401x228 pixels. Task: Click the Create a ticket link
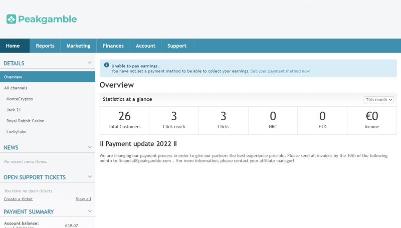click(18, 199)
